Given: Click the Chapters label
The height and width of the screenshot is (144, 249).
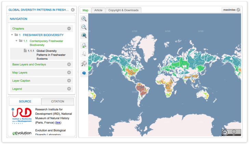Looking at the screenshot, I should pos(18,29).
